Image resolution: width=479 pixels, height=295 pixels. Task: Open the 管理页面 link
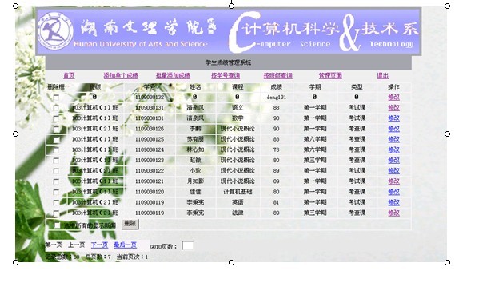[330, 75]
